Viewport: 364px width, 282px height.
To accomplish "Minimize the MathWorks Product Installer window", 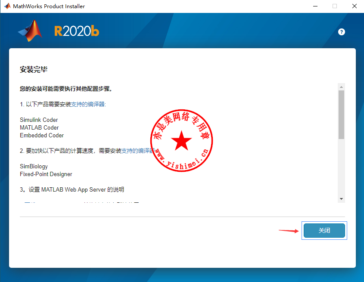I will click(314, 6).
